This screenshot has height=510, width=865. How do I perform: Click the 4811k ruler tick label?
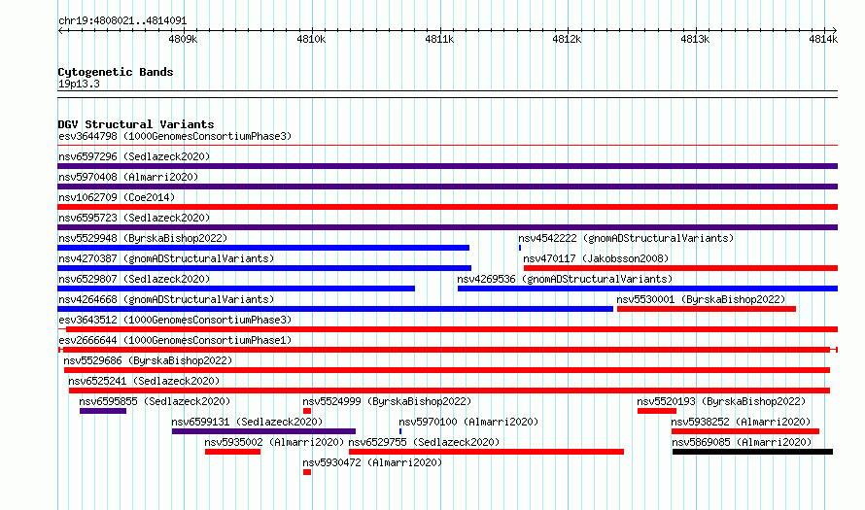point(439,39)
